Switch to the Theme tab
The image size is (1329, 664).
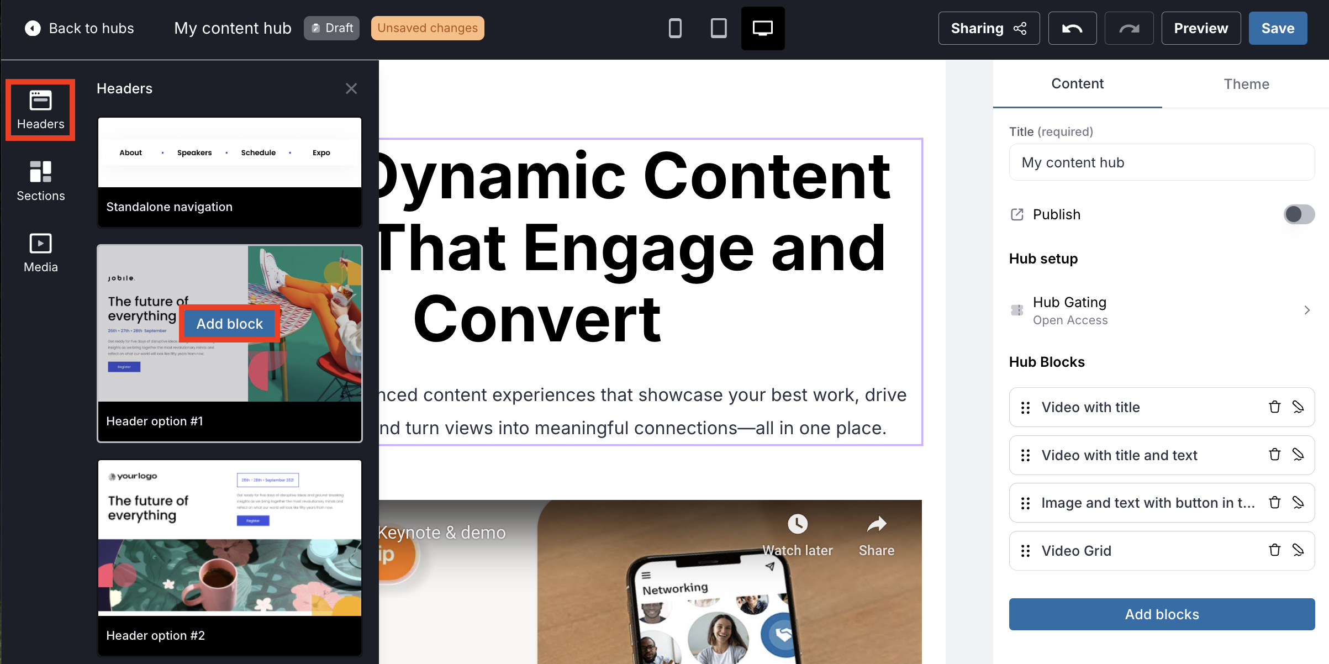(x=1246, y=84)
